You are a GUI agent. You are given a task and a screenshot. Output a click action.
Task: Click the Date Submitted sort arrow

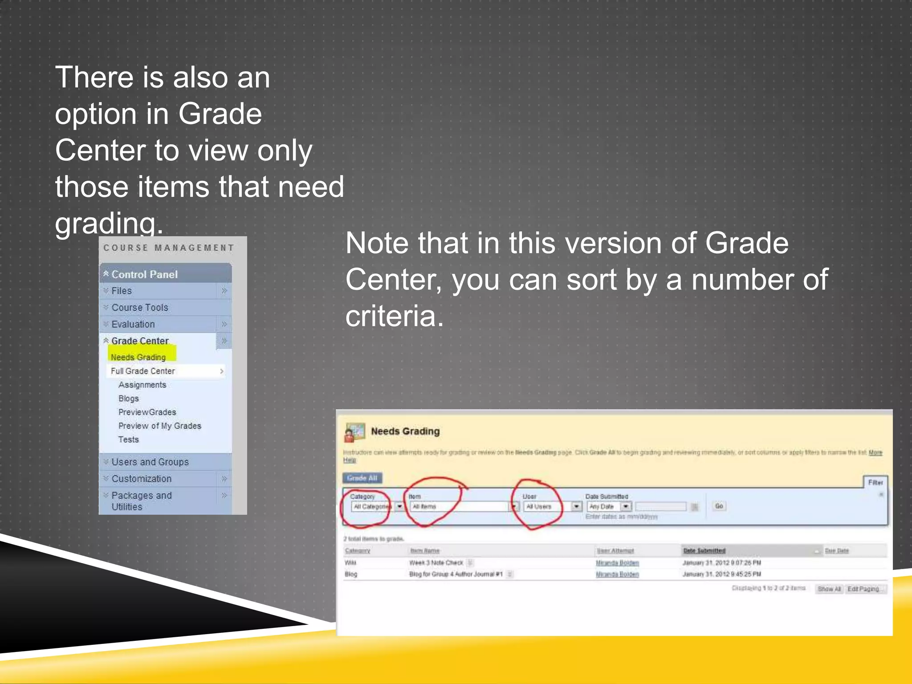817,551
